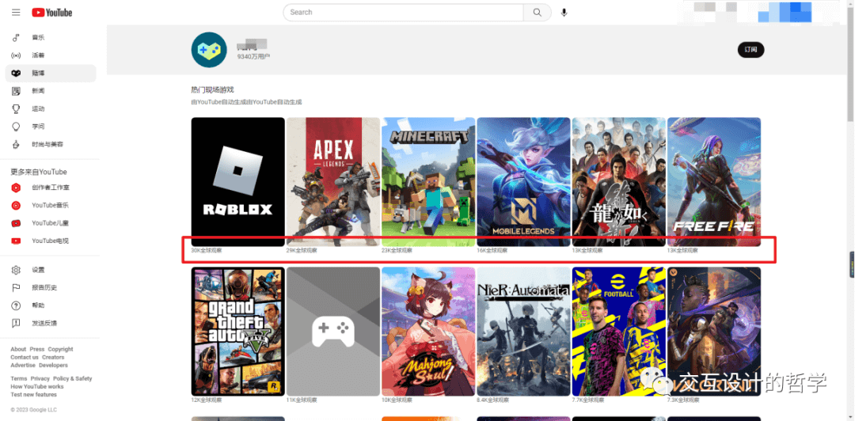The image size is (855, 421).
Task: Open the eFootball game card
Action: click(619, 331)
